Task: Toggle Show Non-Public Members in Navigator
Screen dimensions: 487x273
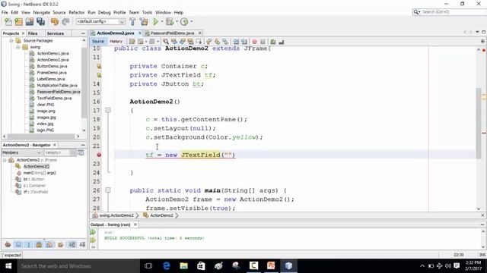Action: [39, 245]
